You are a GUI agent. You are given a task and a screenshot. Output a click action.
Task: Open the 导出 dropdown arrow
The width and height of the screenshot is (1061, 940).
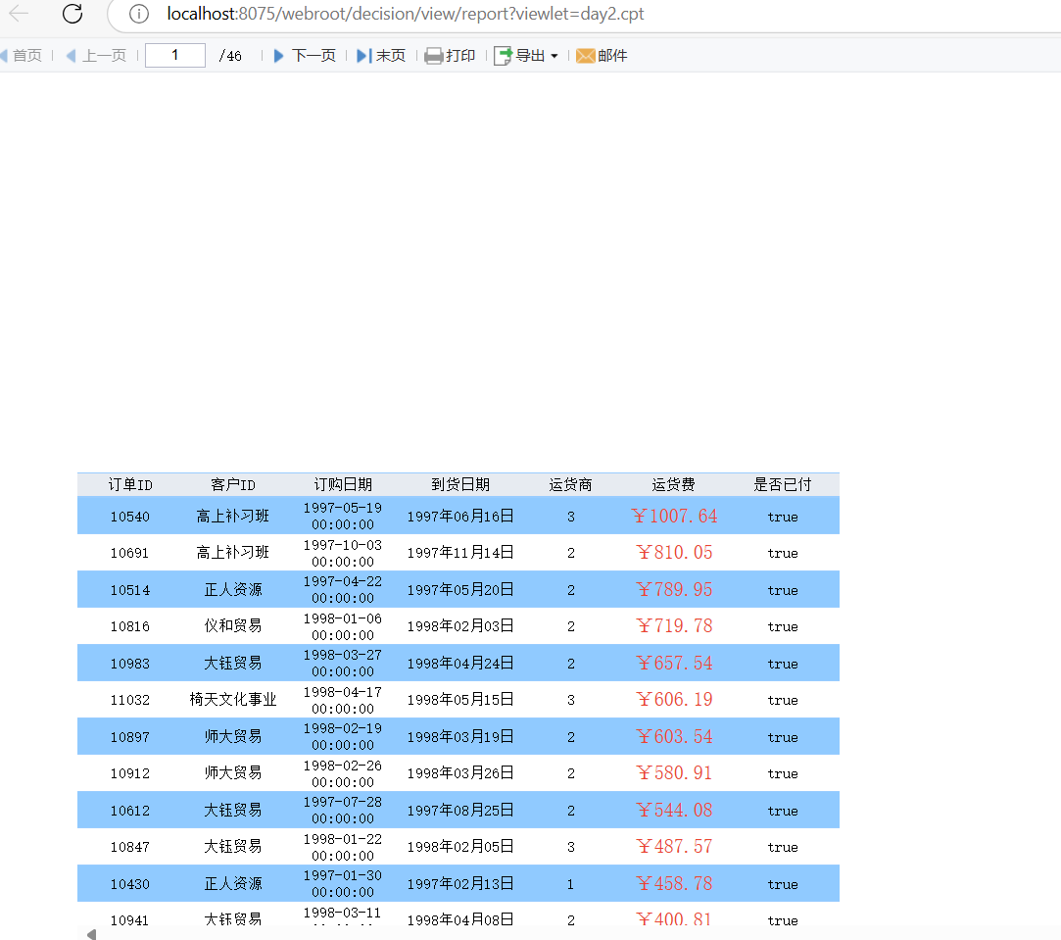click(555, 56)
